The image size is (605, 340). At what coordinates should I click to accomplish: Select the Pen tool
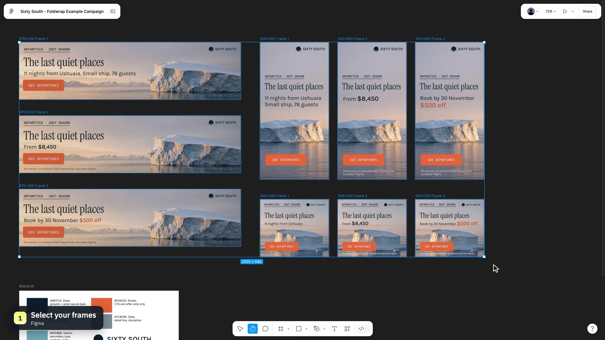tap(317, 329)
